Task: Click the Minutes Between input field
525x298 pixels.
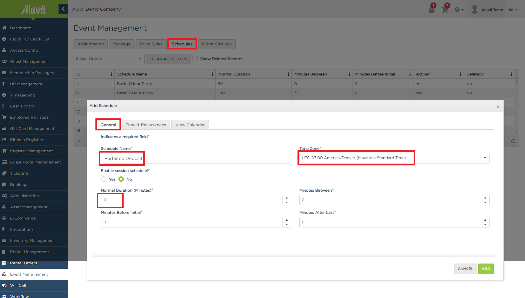Action: 390,200
